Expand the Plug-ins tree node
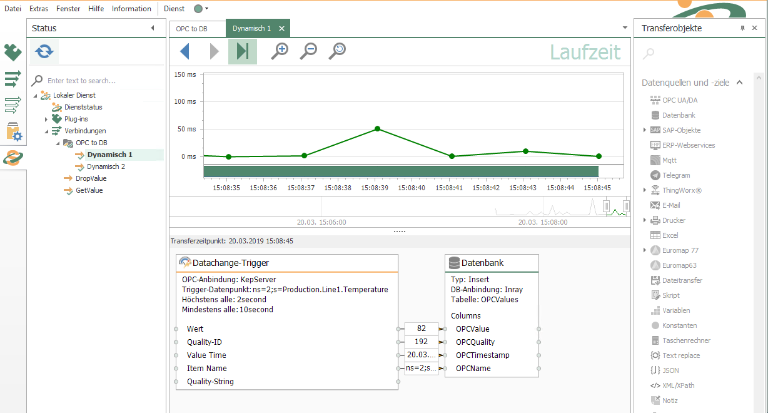Screen dimensions: 768x413 pyautogui.click(x=46, y=119)
